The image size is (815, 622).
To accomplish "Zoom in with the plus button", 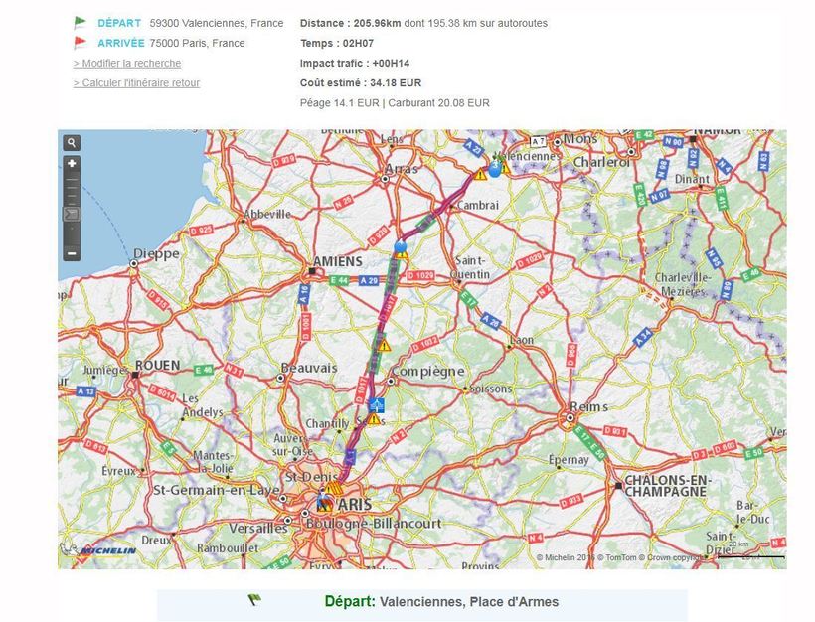I will [x=72, y=164].
